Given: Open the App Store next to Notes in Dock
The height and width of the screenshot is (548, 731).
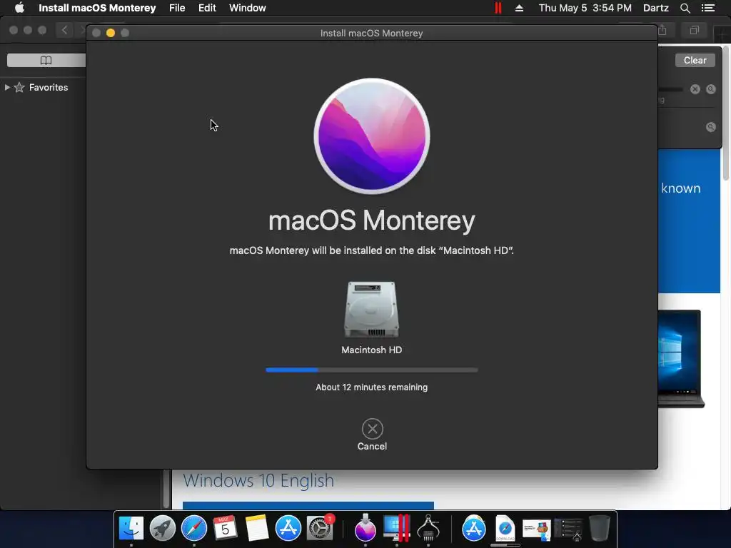Looking at the screenshot, I should [288, 529].
